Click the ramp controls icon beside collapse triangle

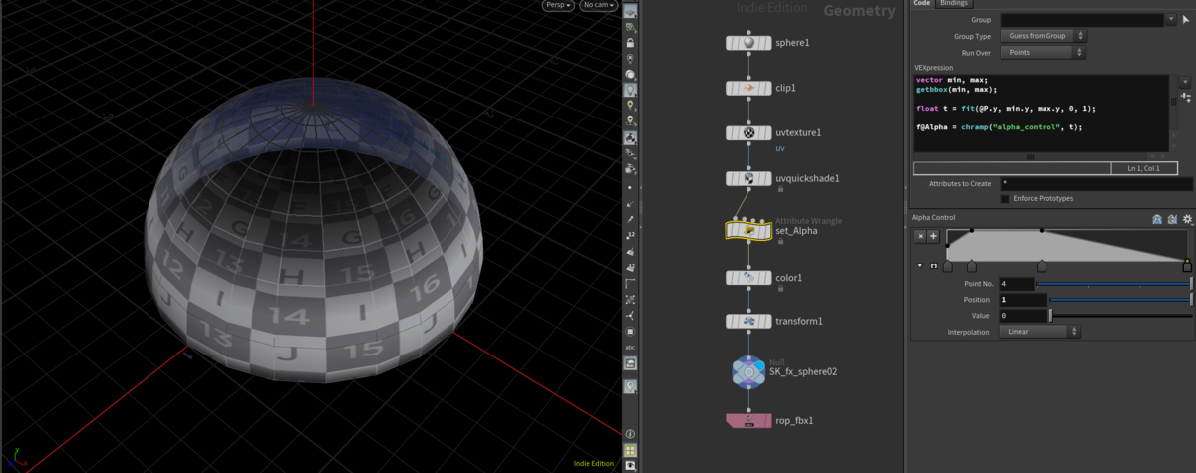(x=933, y=266)
